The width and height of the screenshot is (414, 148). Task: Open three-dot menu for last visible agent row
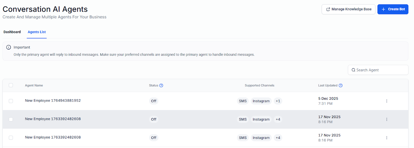(387, 138)
